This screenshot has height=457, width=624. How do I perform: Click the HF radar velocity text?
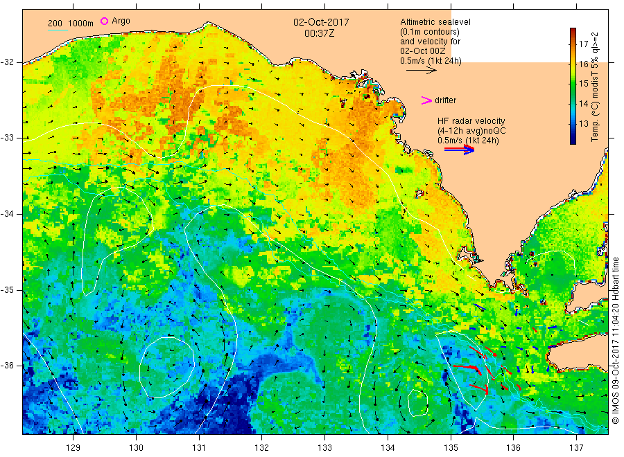click(471, 120)
